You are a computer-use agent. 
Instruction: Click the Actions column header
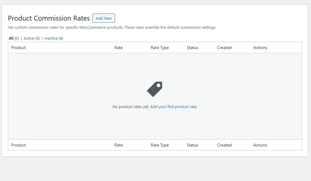(260, 48)
